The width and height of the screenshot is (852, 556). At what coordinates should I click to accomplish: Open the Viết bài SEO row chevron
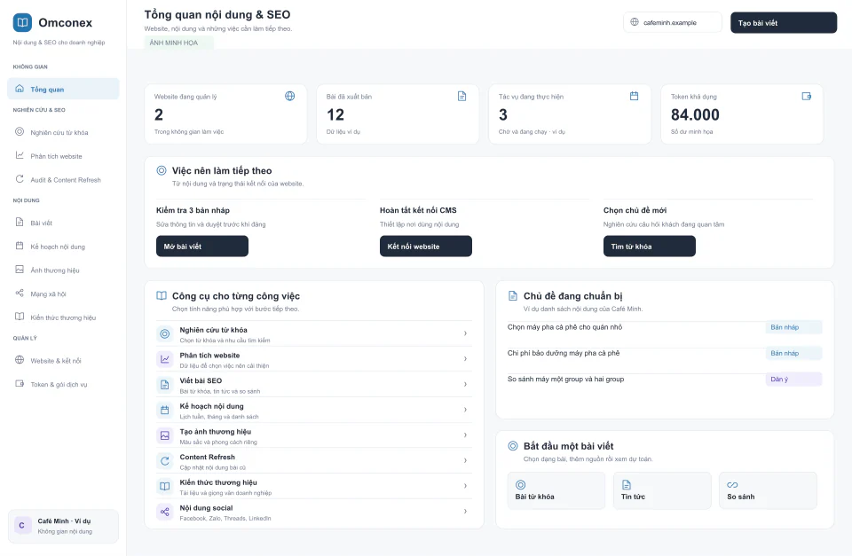point(465,385)
